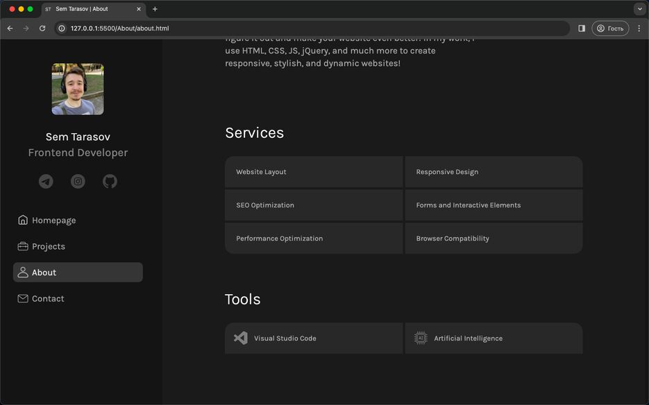Viewport: 649px width, 405px height.
Task: View site information icon in address bar
Action: [x=62, y=28]
